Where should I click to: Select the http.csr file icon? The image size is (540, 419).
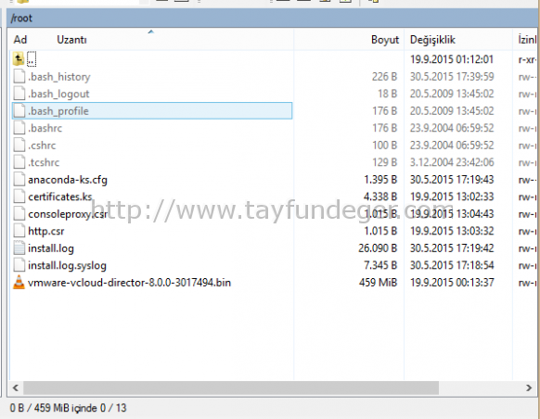click(x=19, y=231)
